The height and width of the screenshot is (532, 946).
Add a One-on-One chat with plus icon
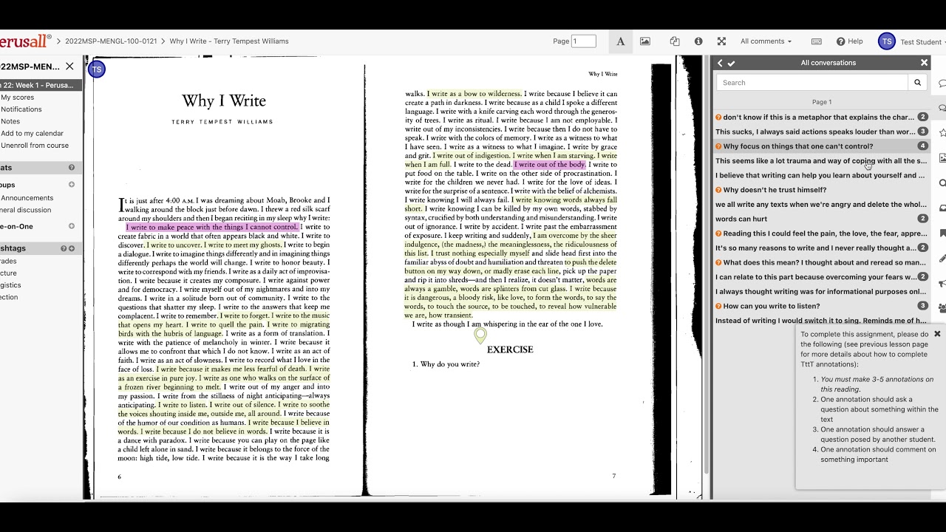72,226
